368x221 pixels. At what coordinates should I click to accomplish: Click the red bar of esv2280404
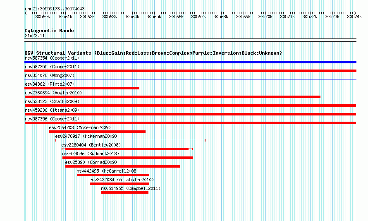tap(127, 149)
